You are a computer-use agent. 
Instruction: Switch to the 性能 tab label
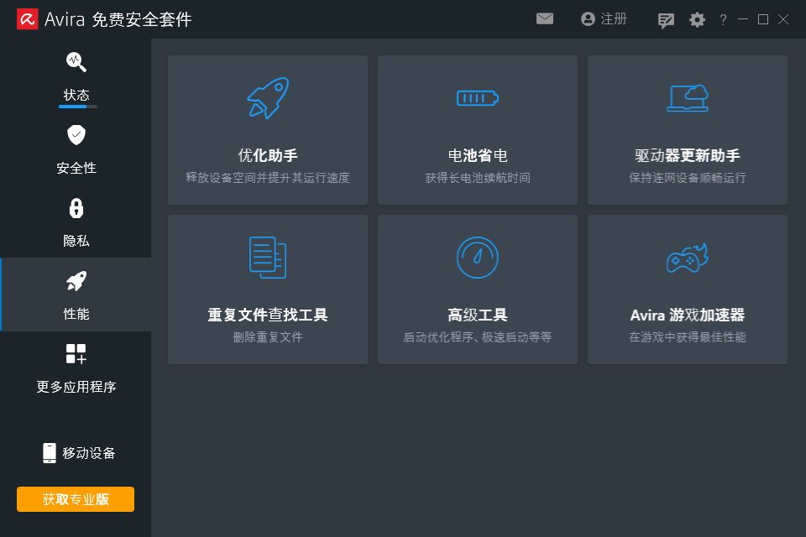pos(76,314)
